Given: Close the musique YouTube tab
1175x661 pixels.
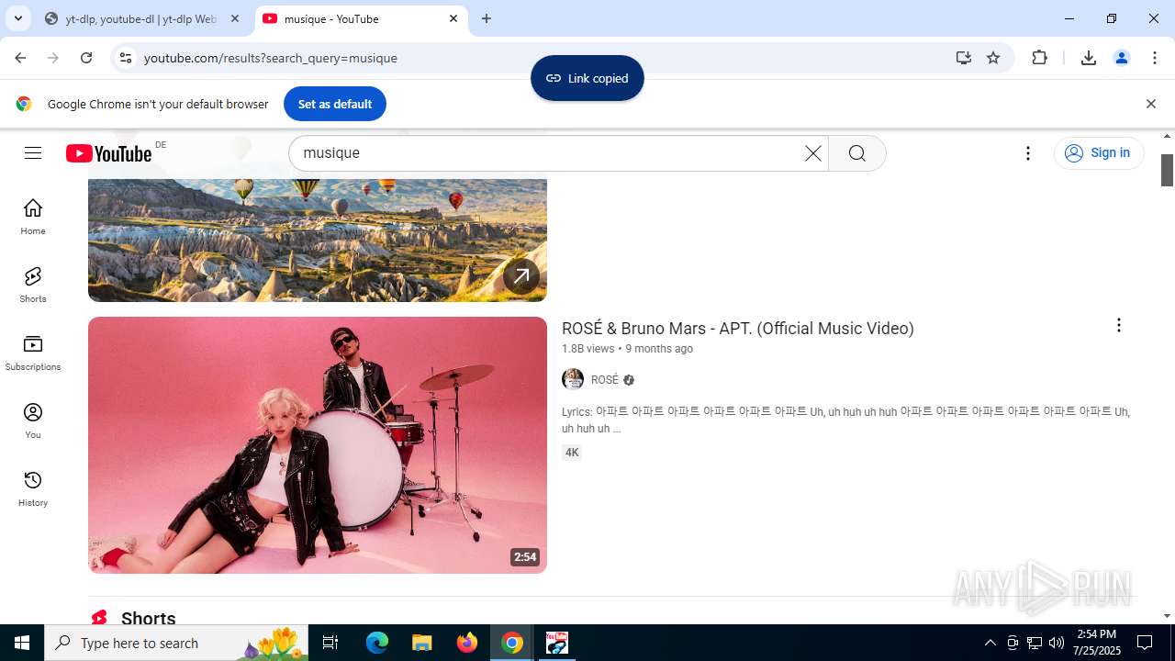Looking at the screenshot, I should click(x=453, y=18).
